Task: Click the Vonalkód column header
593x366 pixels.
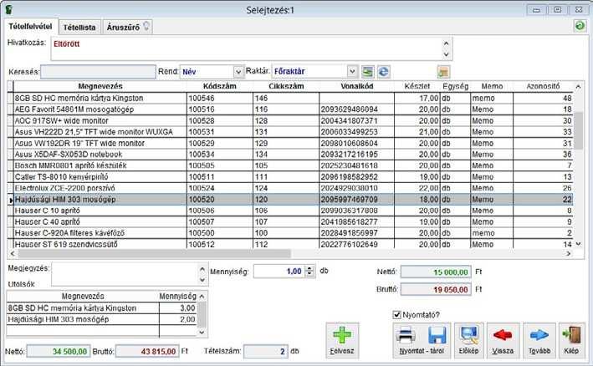Action: [356, 86]
